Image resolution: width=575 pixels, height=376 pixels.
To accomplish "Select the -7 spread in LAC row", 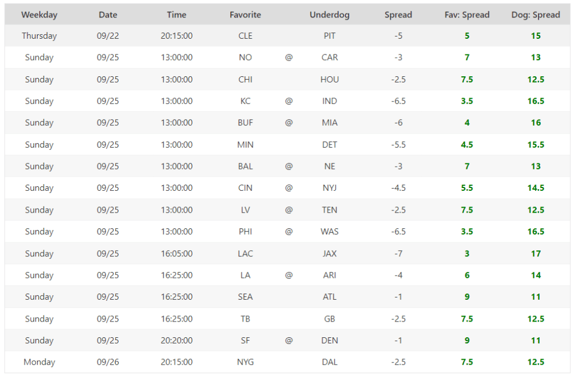I will click(x=398, y=253).
